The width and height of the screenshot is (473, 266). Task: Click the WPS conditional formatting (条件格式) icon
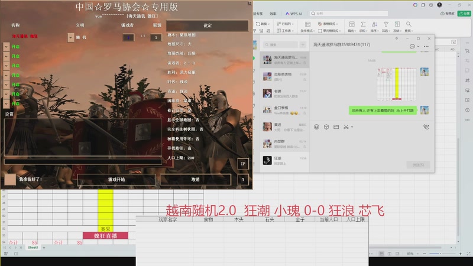click(x=307, y=24)
